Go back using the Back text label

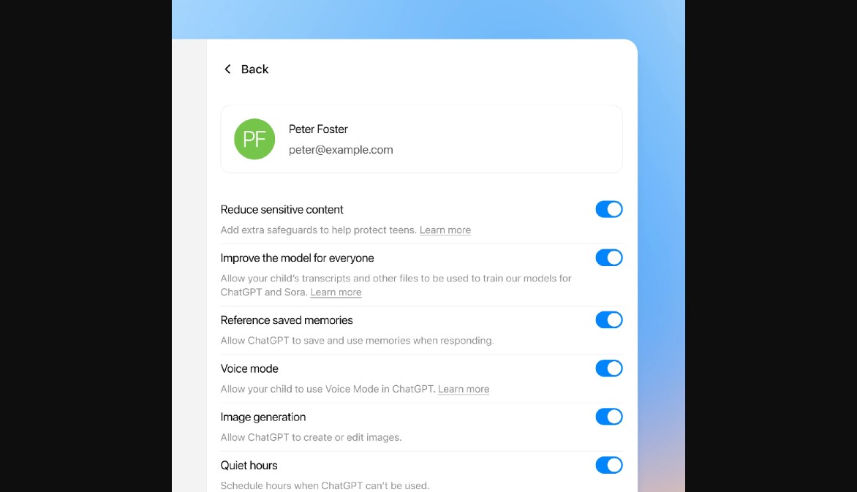pyautogui.click(x=254, y=69)
